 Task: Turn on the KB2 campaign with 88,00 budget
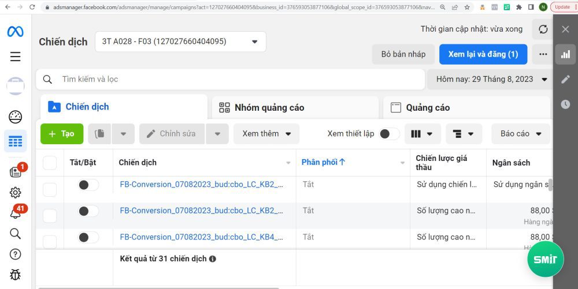coord(88,211)
